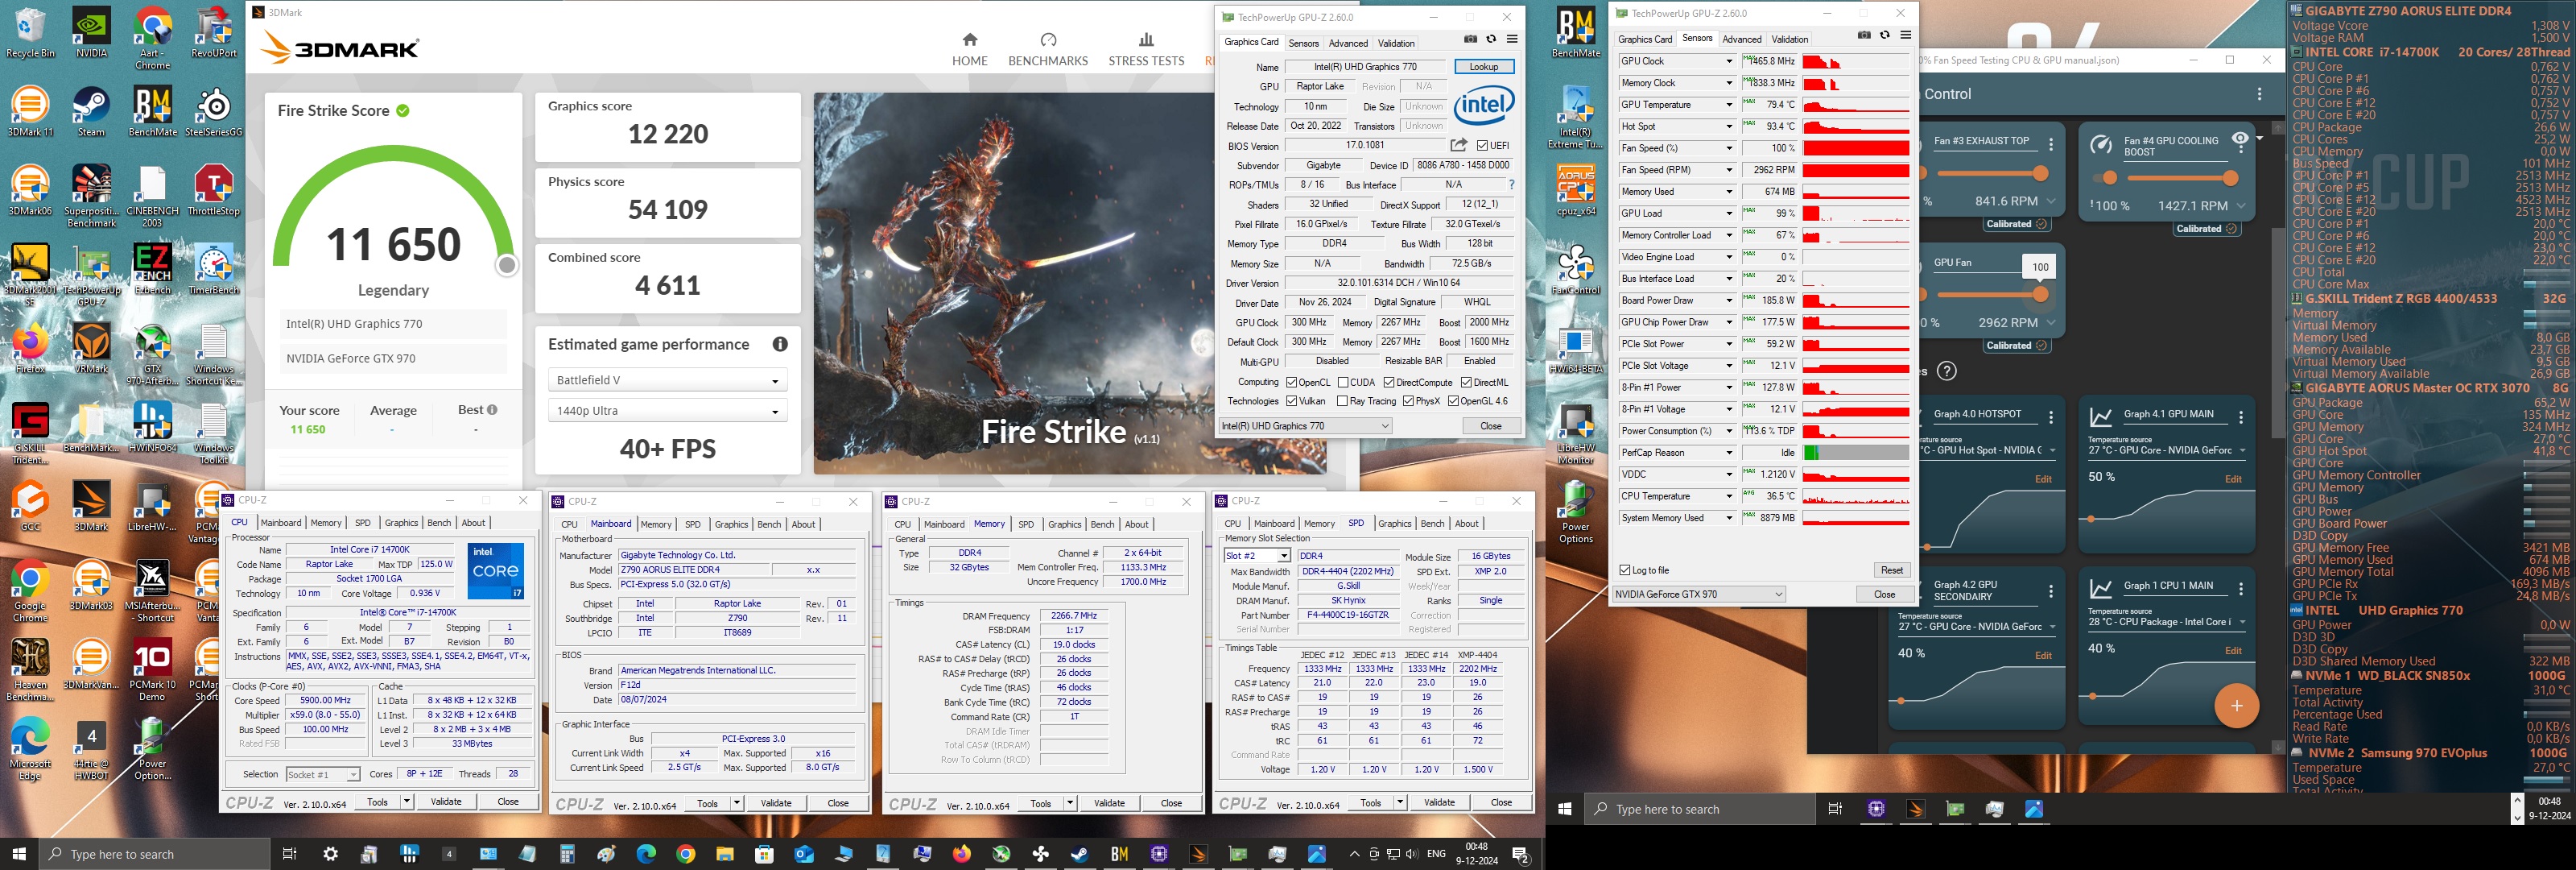Open Intel Extreme Tuning desktop shortcut
Image resolution: width=2576 pixels, height=870 pixels.
1575,118
